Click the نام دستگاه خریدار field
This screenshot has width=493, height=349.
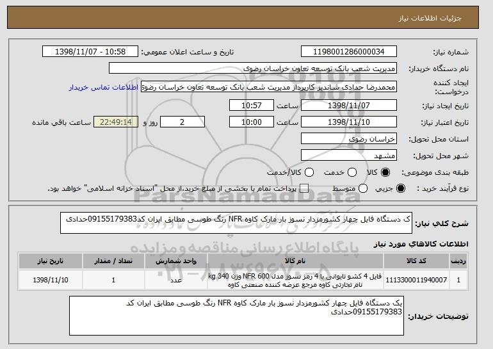pyautogui.click(x=253, y=69)
